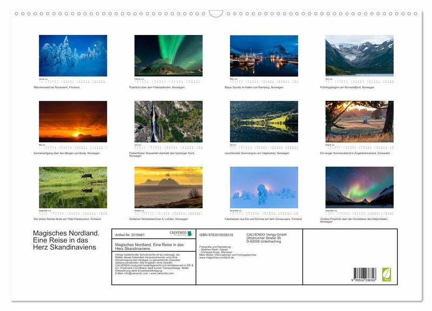Click the snow creatures Ounasvaara image

coord(264,187)
